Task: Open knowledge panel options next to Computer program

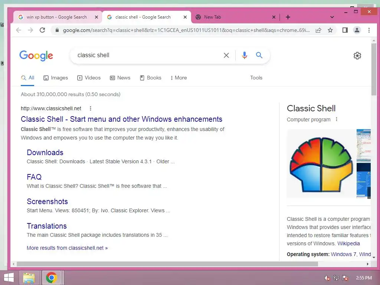Action: [x=336, y=119]
